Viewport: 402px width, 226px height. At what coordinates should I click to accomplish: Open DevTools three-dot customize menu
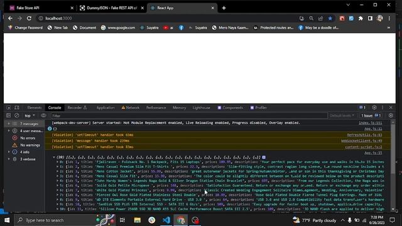click(x=383, y=107)
